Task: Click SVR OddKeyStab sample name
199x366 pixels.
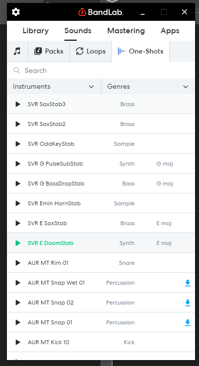Action: [51, 144]
